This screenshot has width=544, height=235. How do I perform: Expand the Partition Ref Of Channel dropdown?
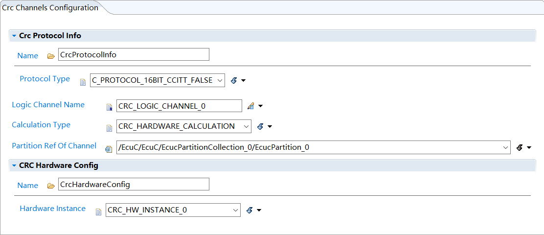point(505,147)
